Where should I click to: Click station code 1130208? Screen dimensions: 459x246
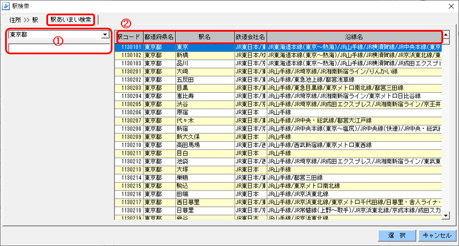pyautogui.click(x=132, y=128)
